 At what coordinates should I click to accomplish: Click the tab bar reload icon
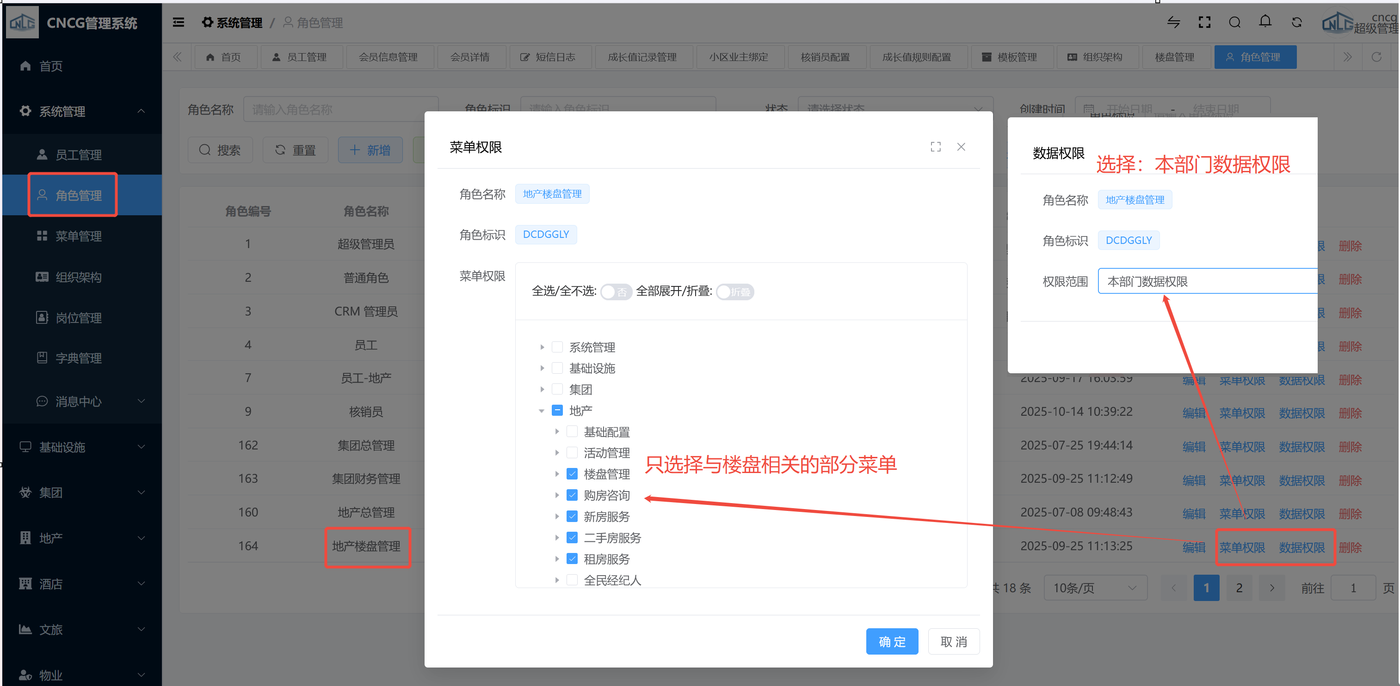click(x=1376, y=57)
